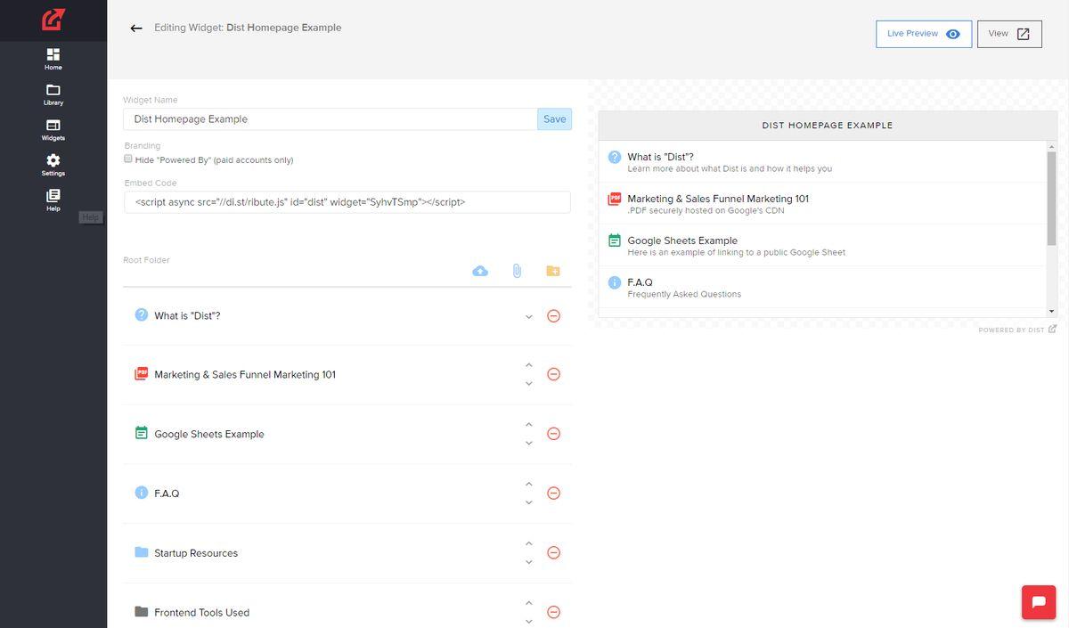The image size is (1069, 628).
Task: Click the cloud upload icon
Action: [x=480, y=271]
